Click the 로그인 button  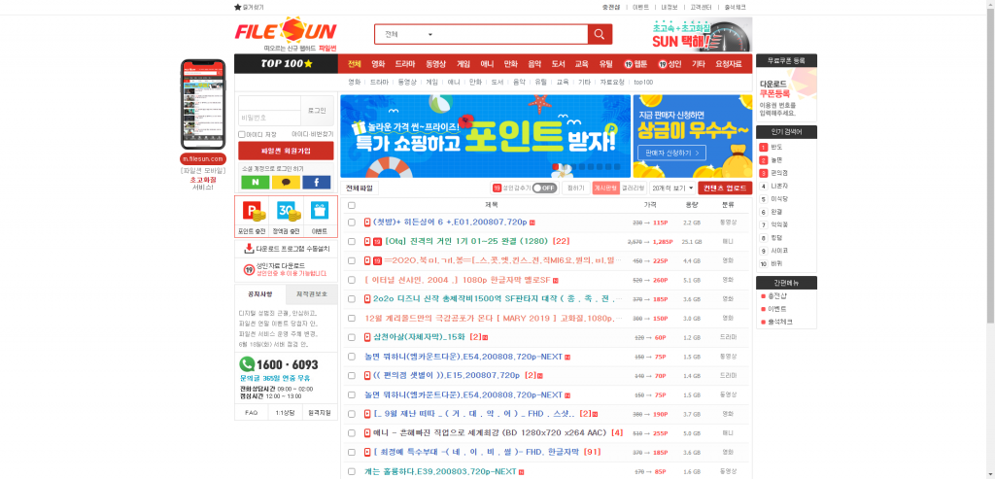tap(317, 111)
